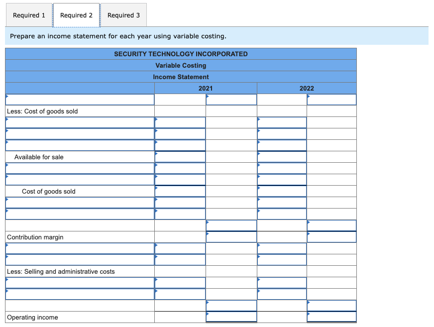Click 2021 total field in row above Contribution margin
The width and height of the screenshot is (434, 327).
[231, 225]
